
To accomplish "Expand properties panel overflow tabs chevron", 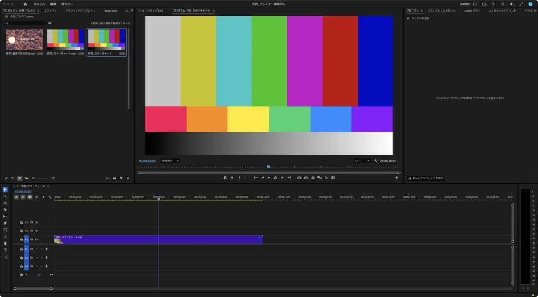I will point(535,11).
